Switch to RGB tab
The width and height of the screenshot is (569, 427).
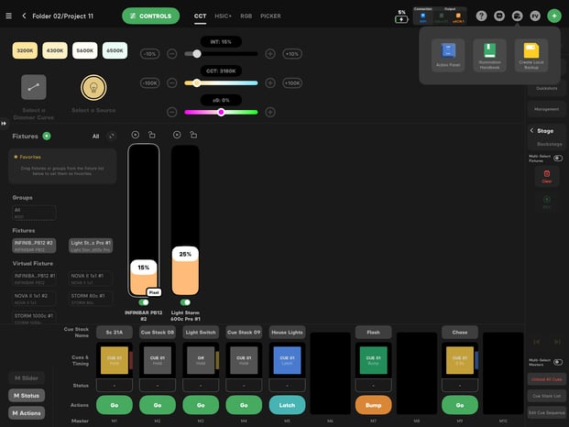pyautogui.click(x=246, y=16)
